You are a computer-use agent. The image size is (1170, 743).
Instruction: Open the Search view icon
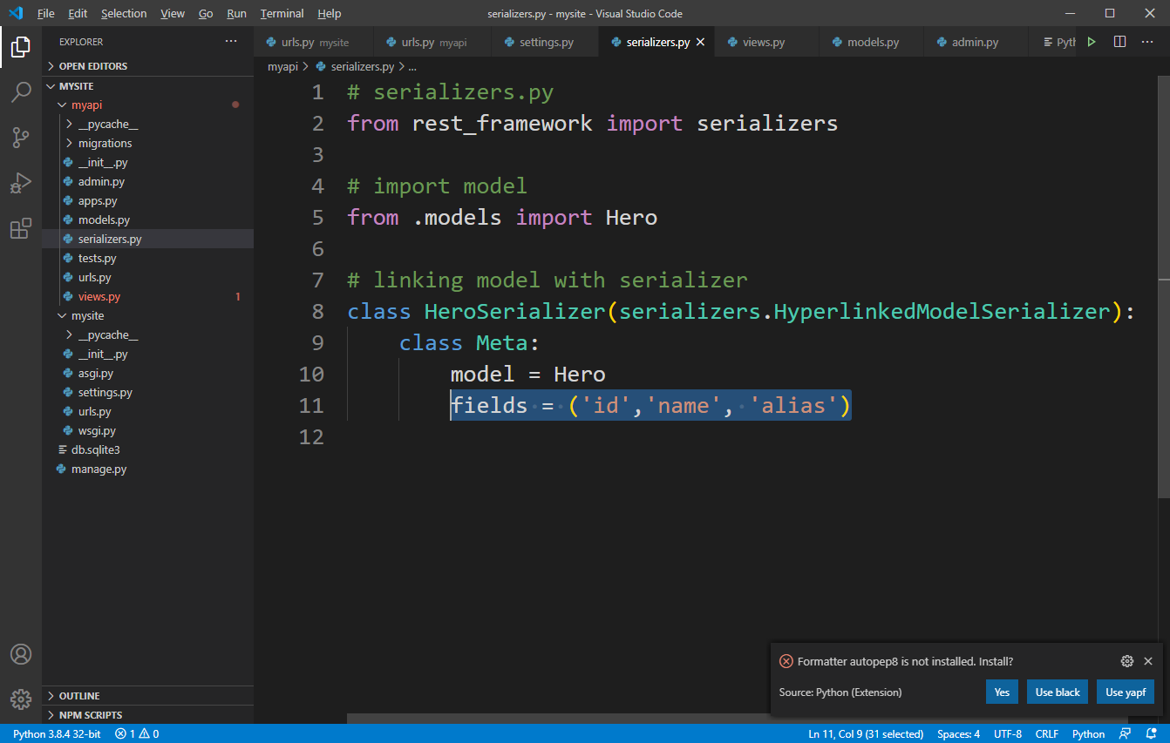pos(21,91)
